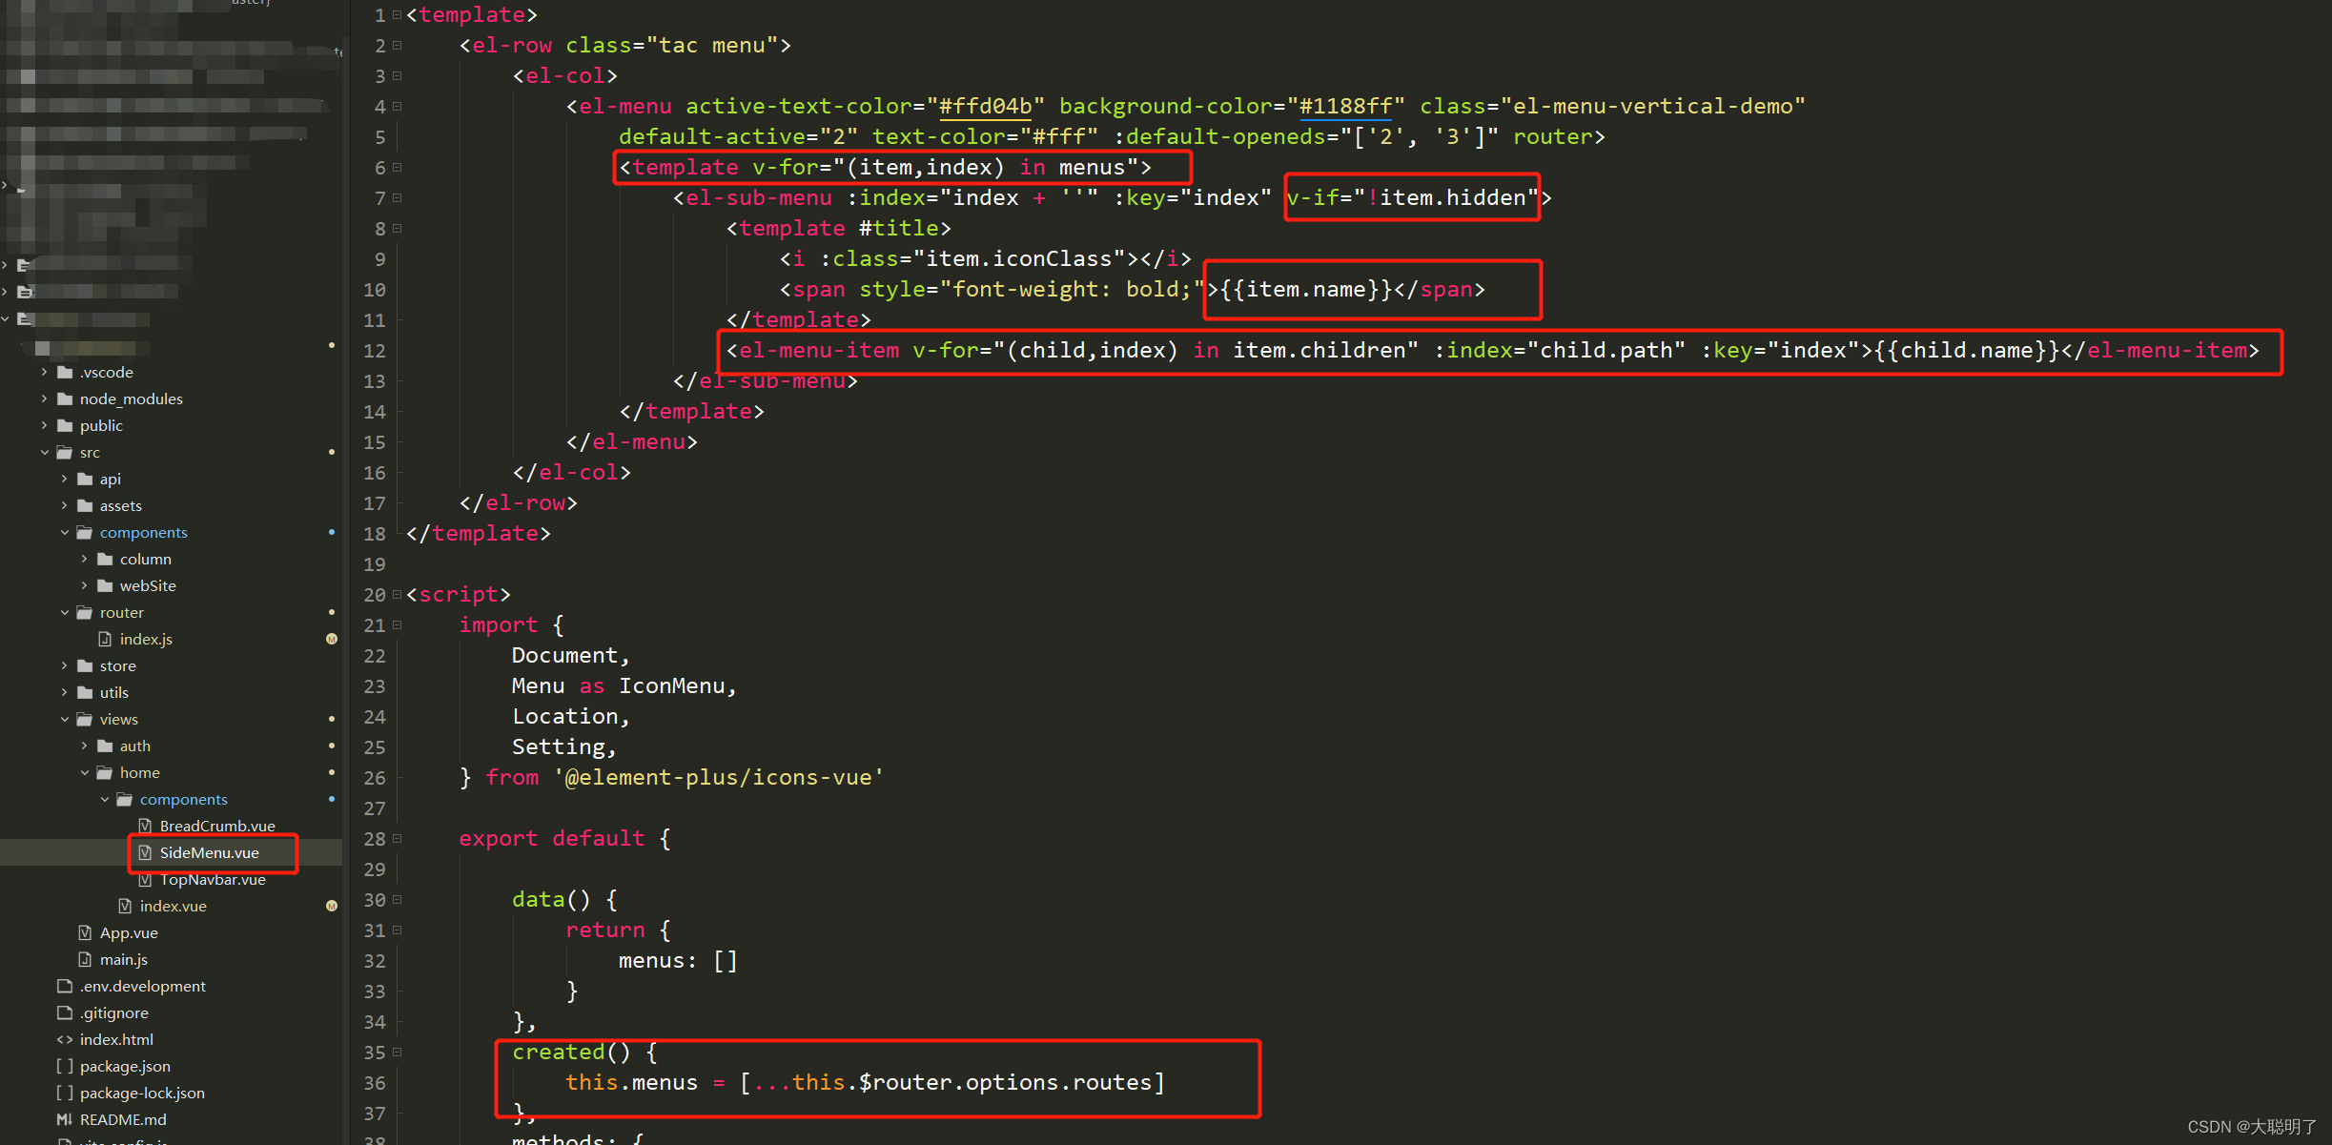2332x1145 pixels.
Task: Click the file icon beside .env.development
Action: point(65,986)
